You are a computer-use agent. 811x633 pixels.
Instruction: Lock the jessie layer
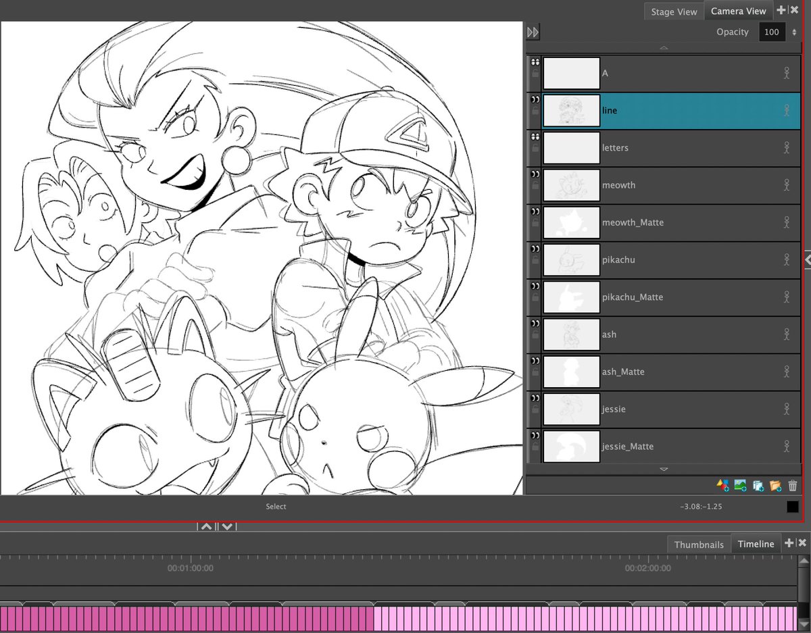[x=535, y=409]
